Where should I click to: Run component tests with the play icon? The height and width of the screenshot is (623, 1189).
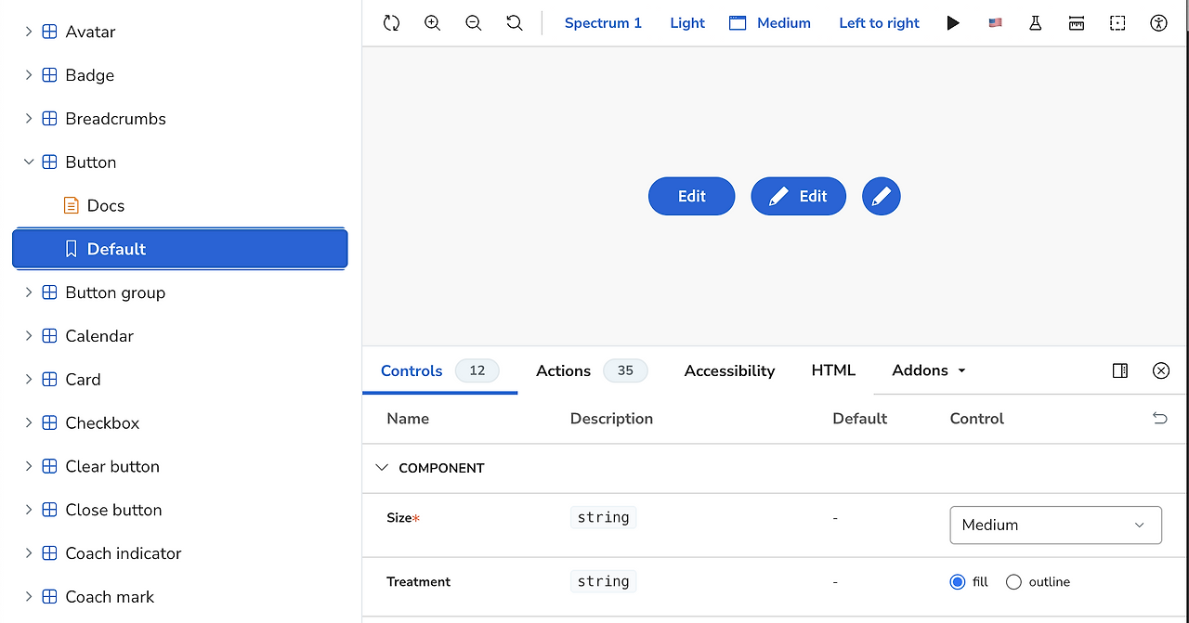coord(953,22)
